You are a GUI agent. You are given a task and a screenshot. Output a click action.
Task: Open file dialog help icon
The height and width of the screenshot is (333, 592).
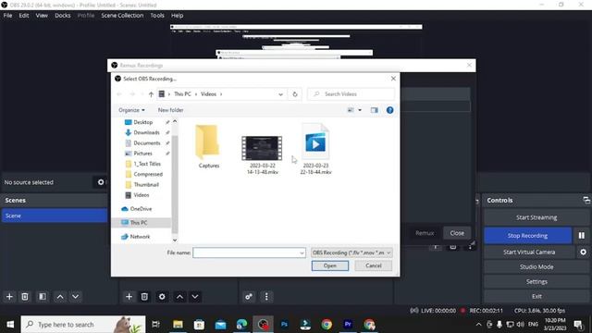point(390,110)
